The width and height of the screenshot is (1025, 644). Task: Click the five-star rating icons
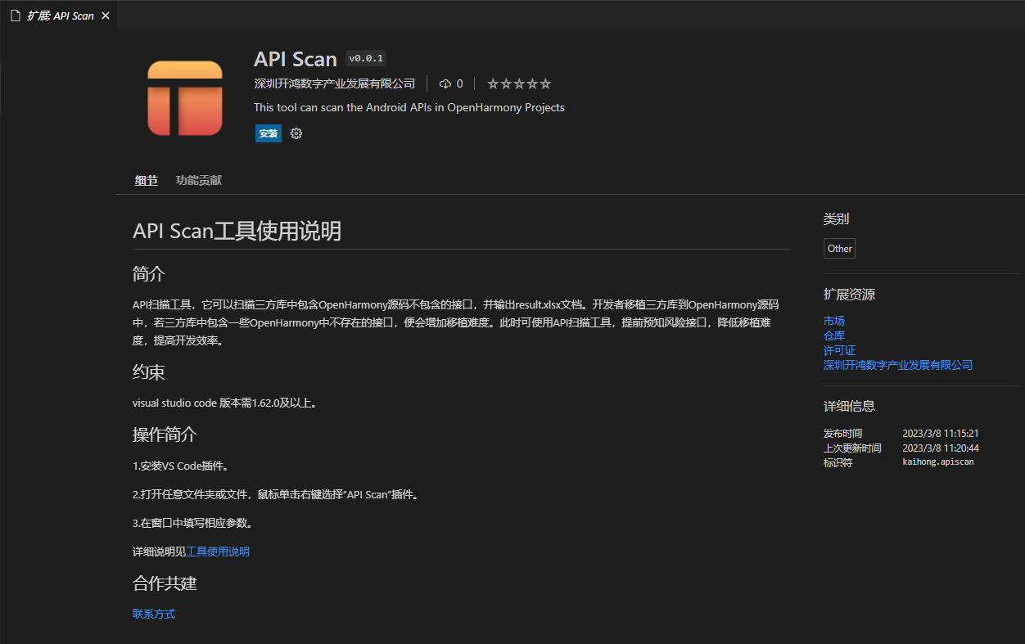point(519,83)
